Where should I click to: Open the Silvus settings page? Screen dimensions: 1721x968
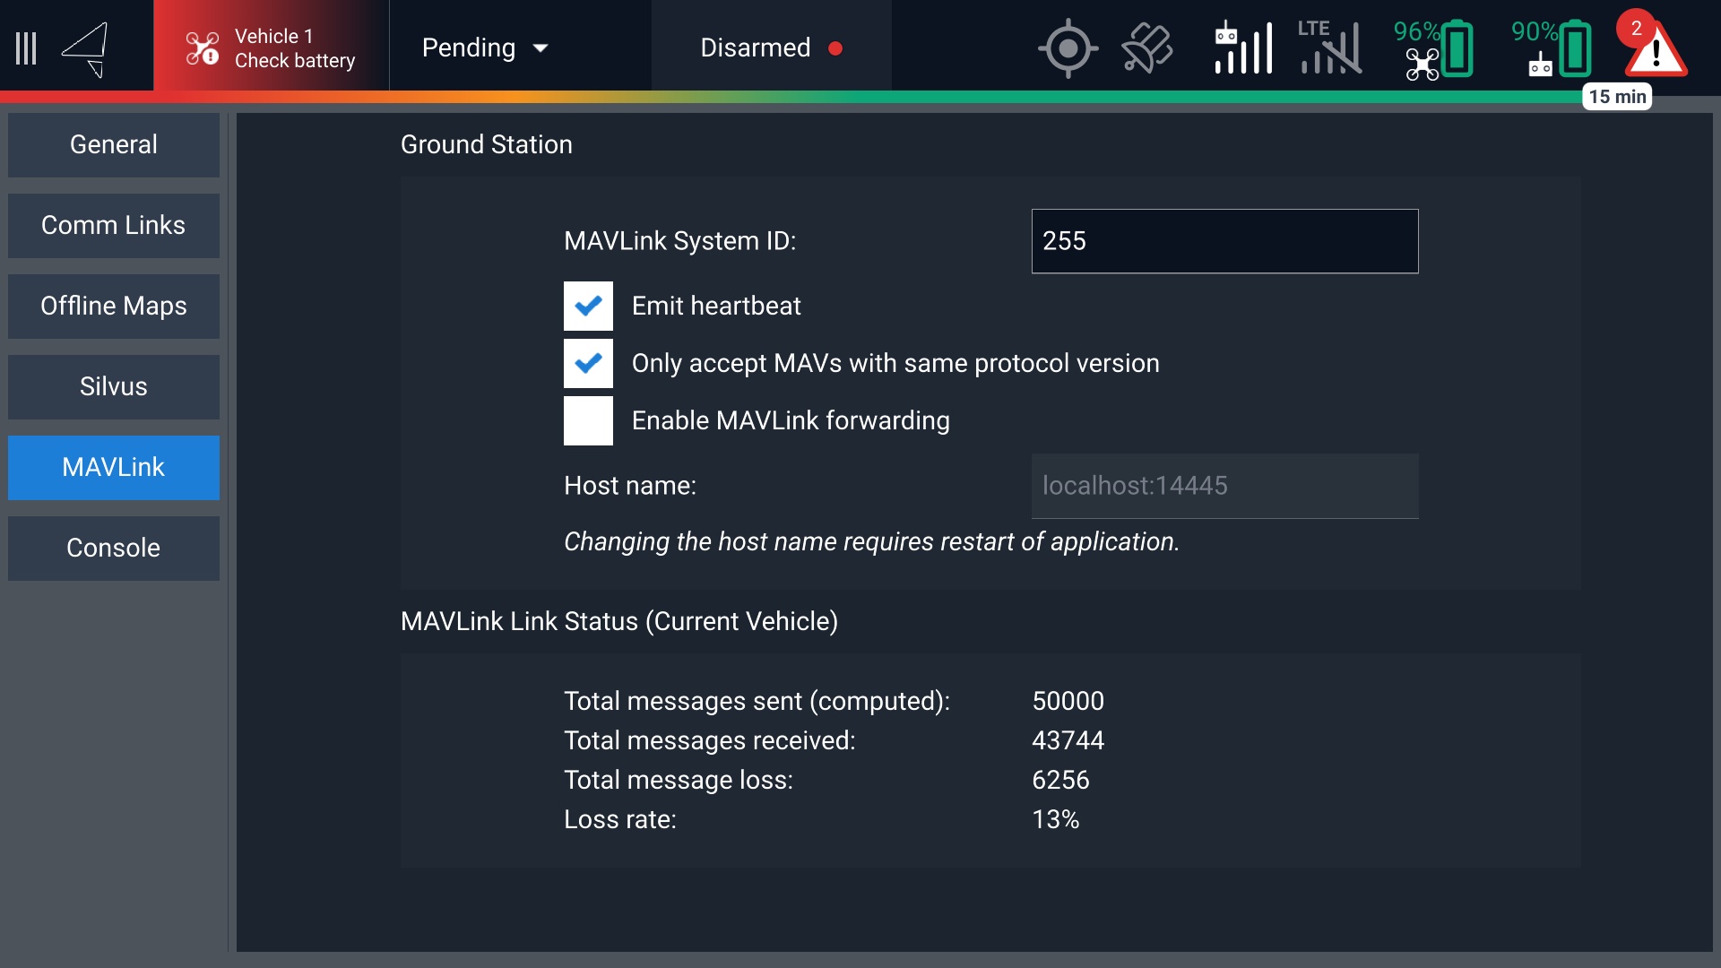coord(114,387)
